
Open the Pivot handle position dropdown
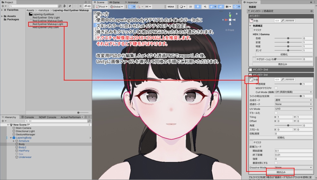[x=102, y=7]
